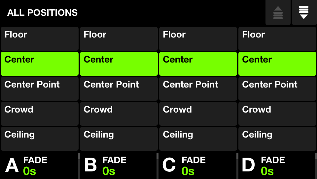Toggle the Center position for group C
Image resolution: width=317 pixels, height=179 pixels.
(198, 64)
